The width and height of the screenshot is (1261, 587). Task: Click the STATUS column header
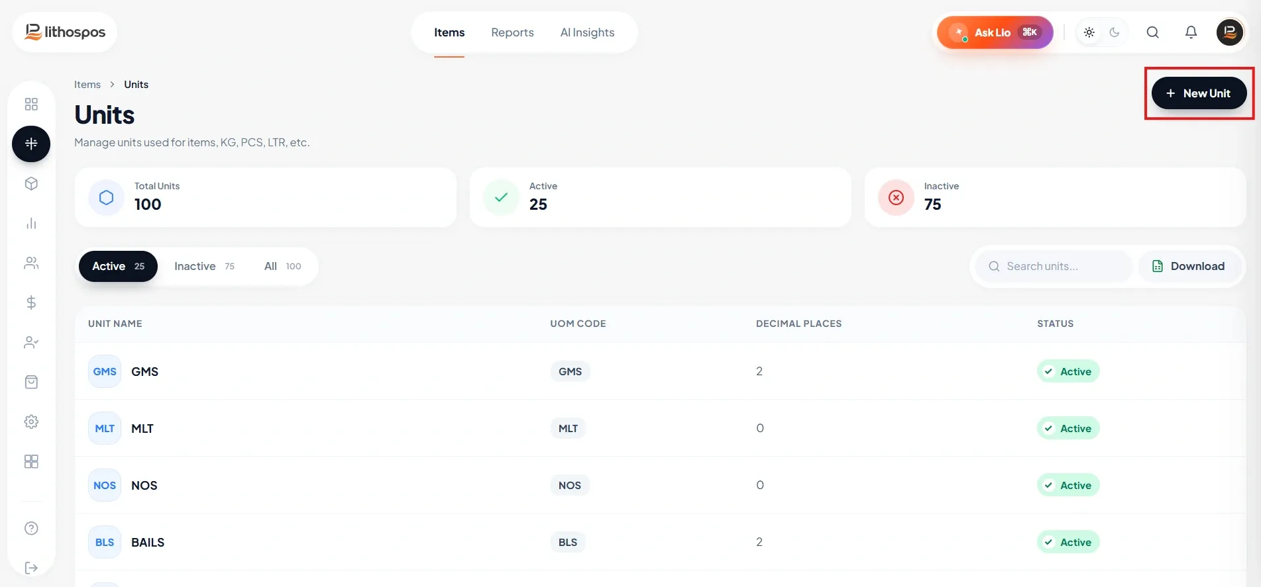click(1055, 324)
